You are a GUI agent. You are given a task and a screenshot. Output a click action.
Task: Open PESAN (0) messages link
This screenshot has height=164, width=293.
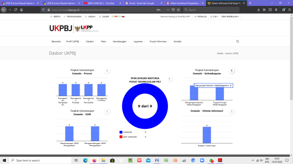coord(201,16)
